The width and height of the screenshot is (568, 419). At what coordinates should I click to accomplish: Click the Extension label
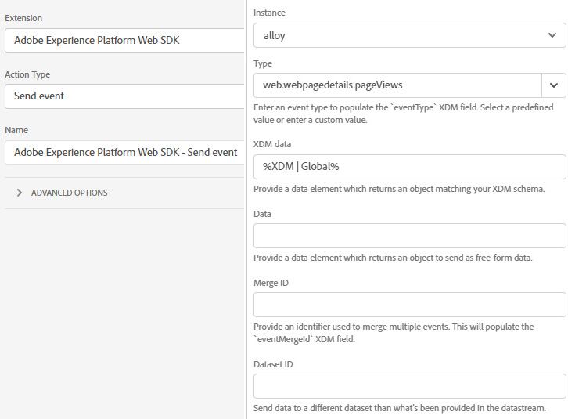23,18
